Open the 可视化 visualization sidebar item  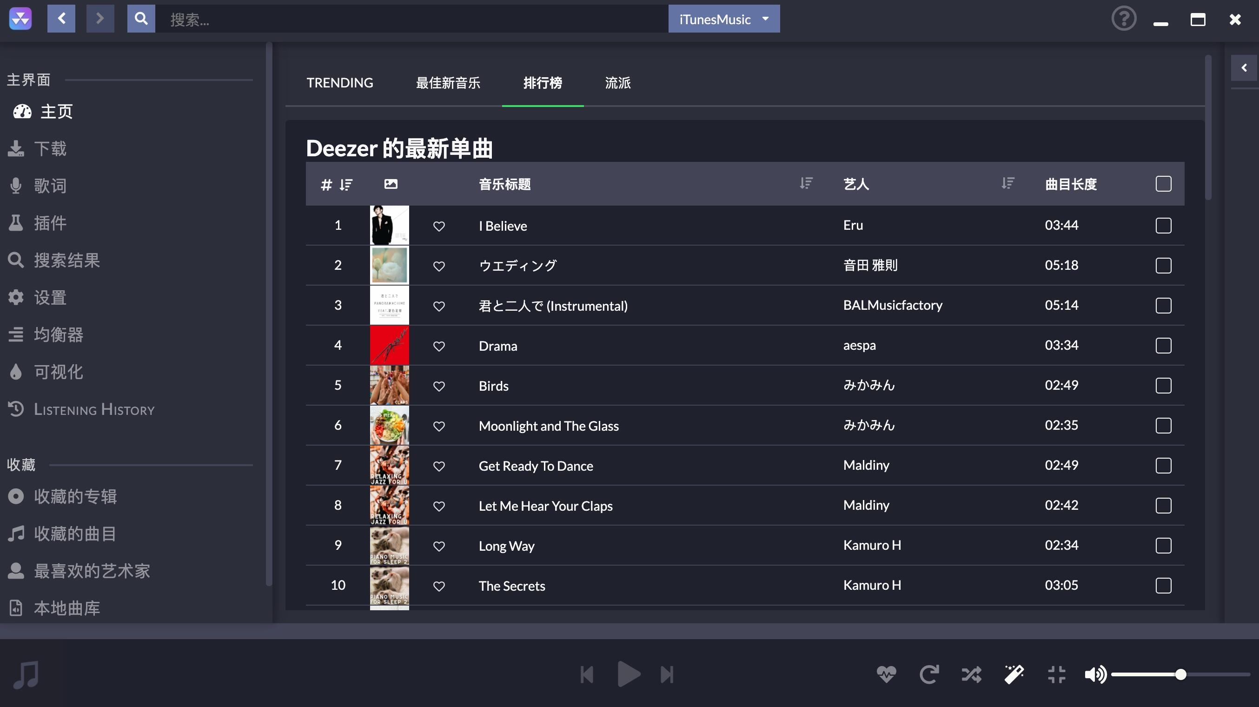click(x=46, y=372)
